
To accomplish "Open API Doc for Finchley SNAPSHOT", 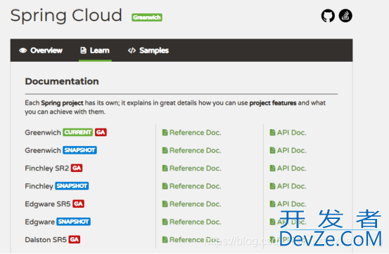I will tap(288, 186).
